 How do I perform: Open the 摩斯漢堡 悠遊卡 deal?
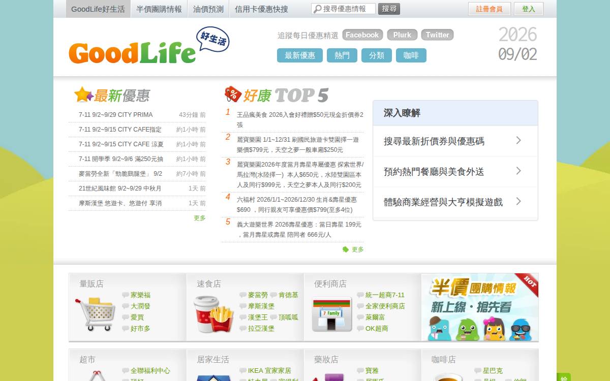point(120,203)
